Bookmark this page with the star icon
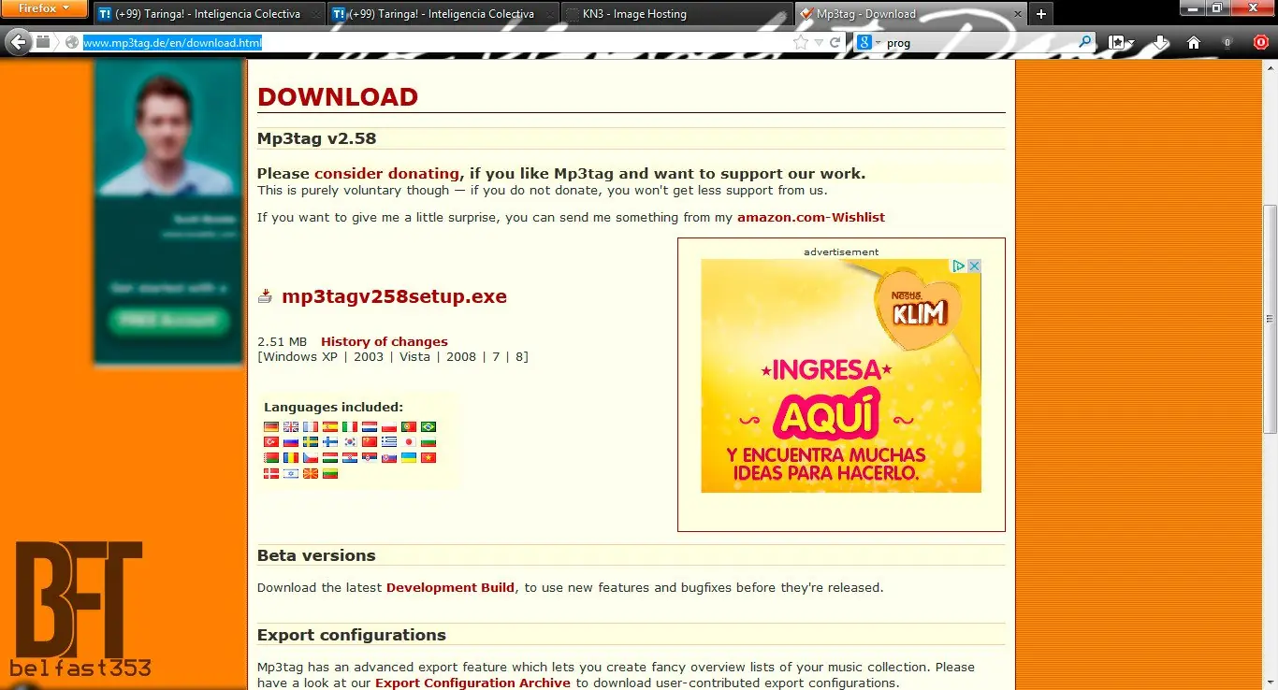Image resolution: width=1278 pixels, height=690 pixels. (801, 42)
